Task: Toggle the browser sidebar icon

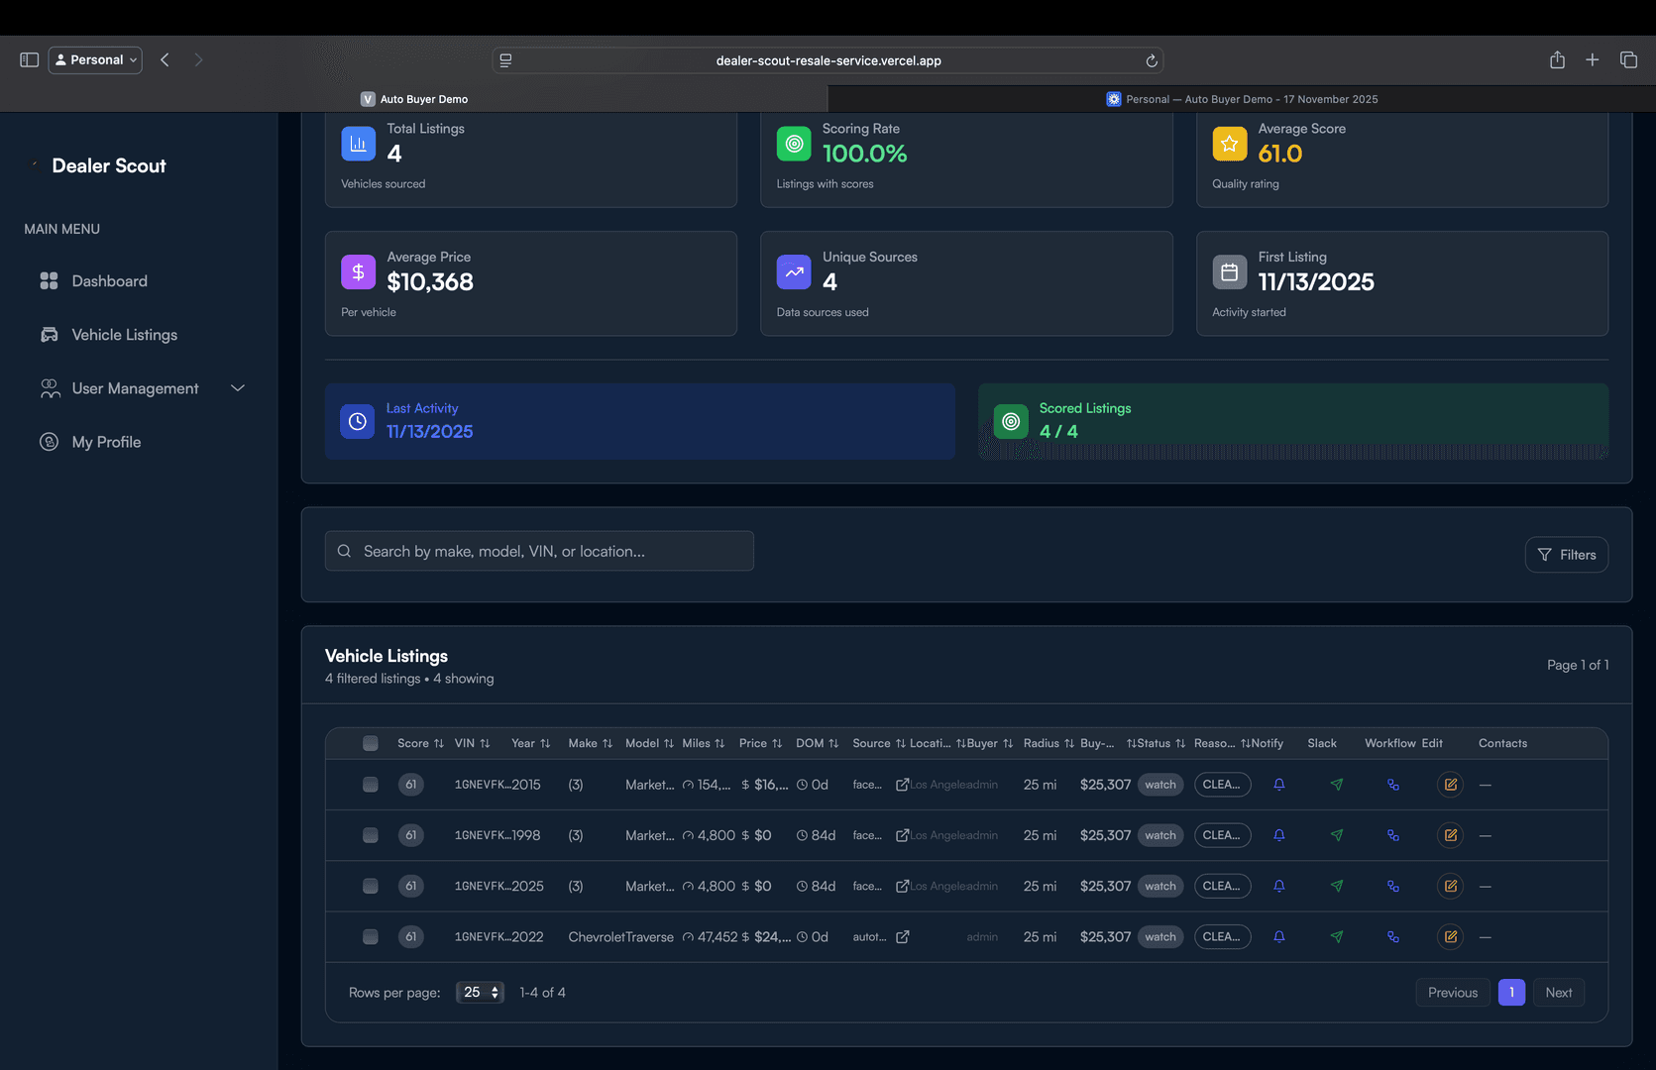Action: [x=29, y=59]
